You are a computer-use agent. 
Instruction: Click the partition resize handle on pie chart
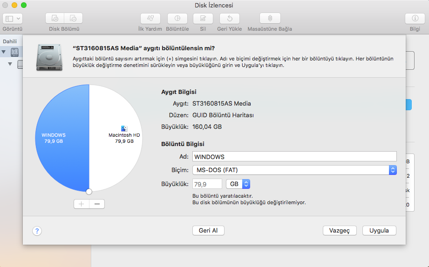[x=89, y=191]
